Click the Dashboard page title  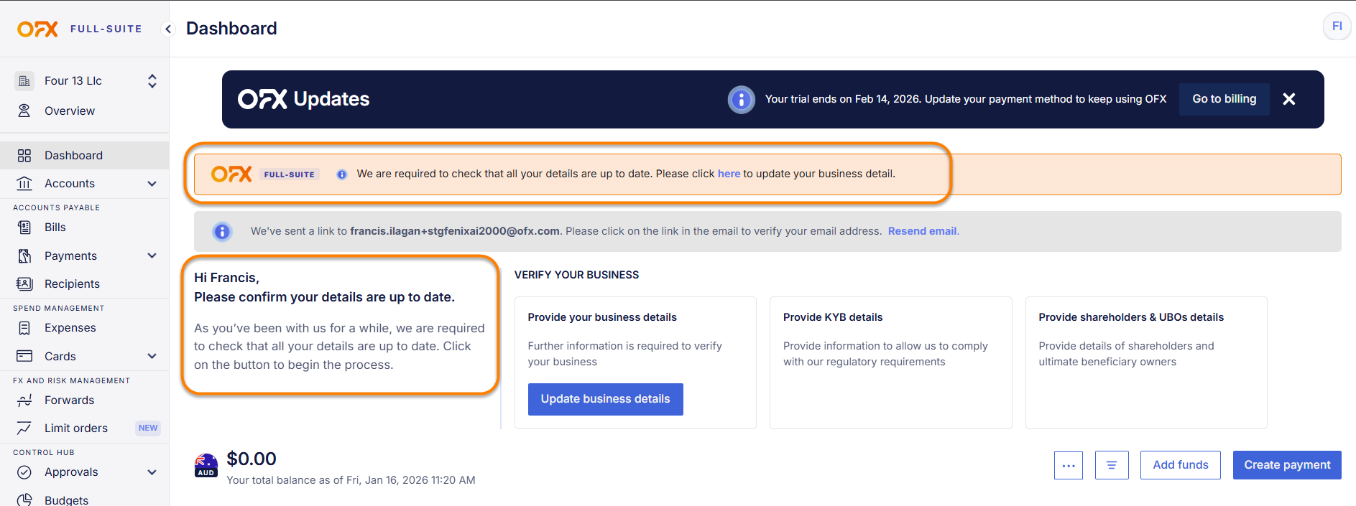tap(231, 28)
